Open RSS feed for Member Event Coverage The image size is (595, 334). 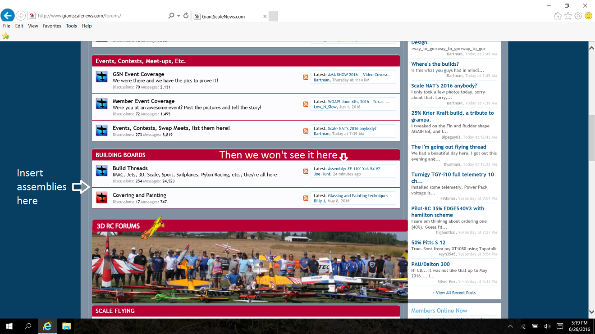(306, 104)
